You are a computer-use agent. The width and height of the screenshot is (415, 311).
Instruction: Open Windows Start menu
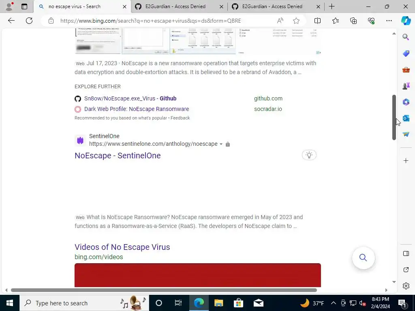pyautogui.click(x=10, y=303)
